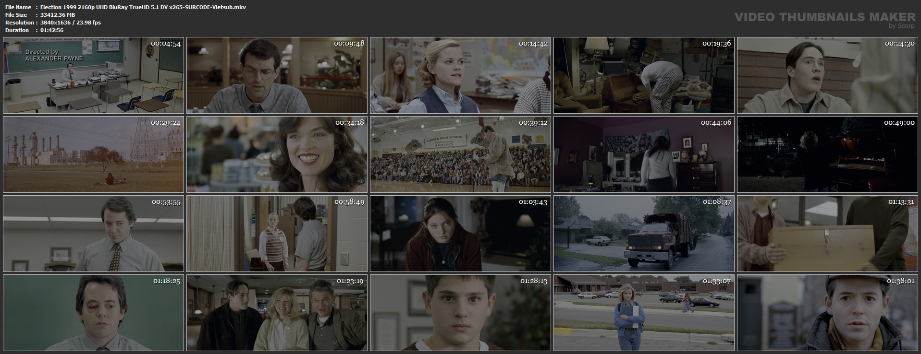
Task: Open the garbage truck frame at 01:08:37
Action: click(x=644, y=234)
